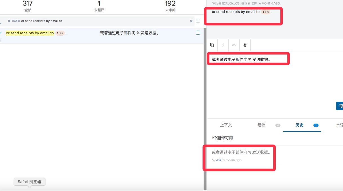343x191 pixels.
Task: Select the %s placeholder in the editor panel
Action: 250,59
